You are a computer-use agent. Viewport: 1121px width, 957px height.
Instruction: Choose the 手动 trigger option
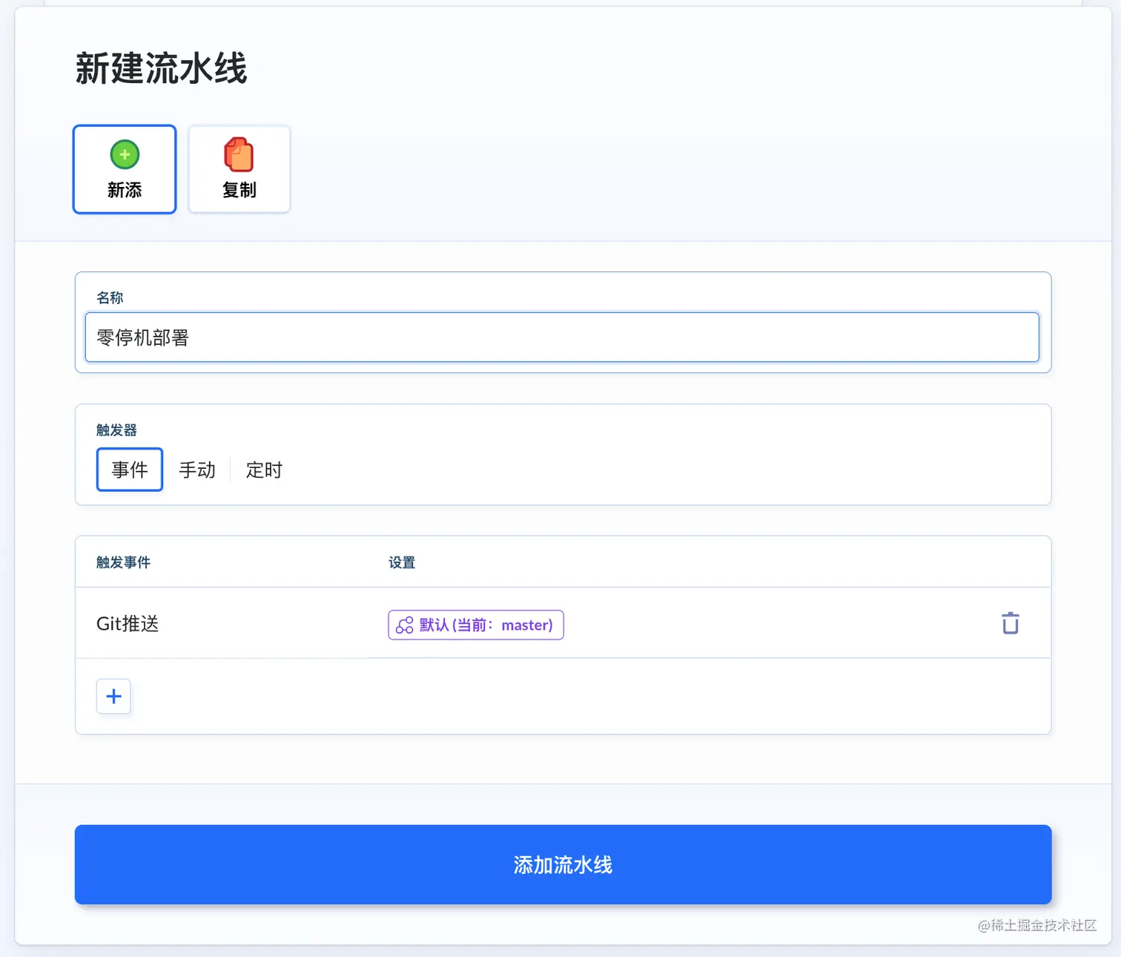coord(197,470)
